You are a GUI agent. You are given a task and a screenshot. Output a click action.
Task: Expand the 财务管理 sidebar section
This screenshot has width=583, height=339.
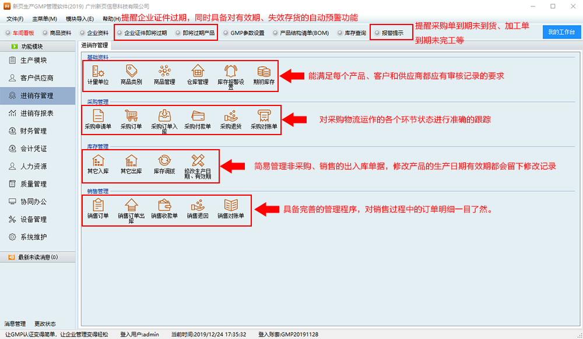pos(33,131)
